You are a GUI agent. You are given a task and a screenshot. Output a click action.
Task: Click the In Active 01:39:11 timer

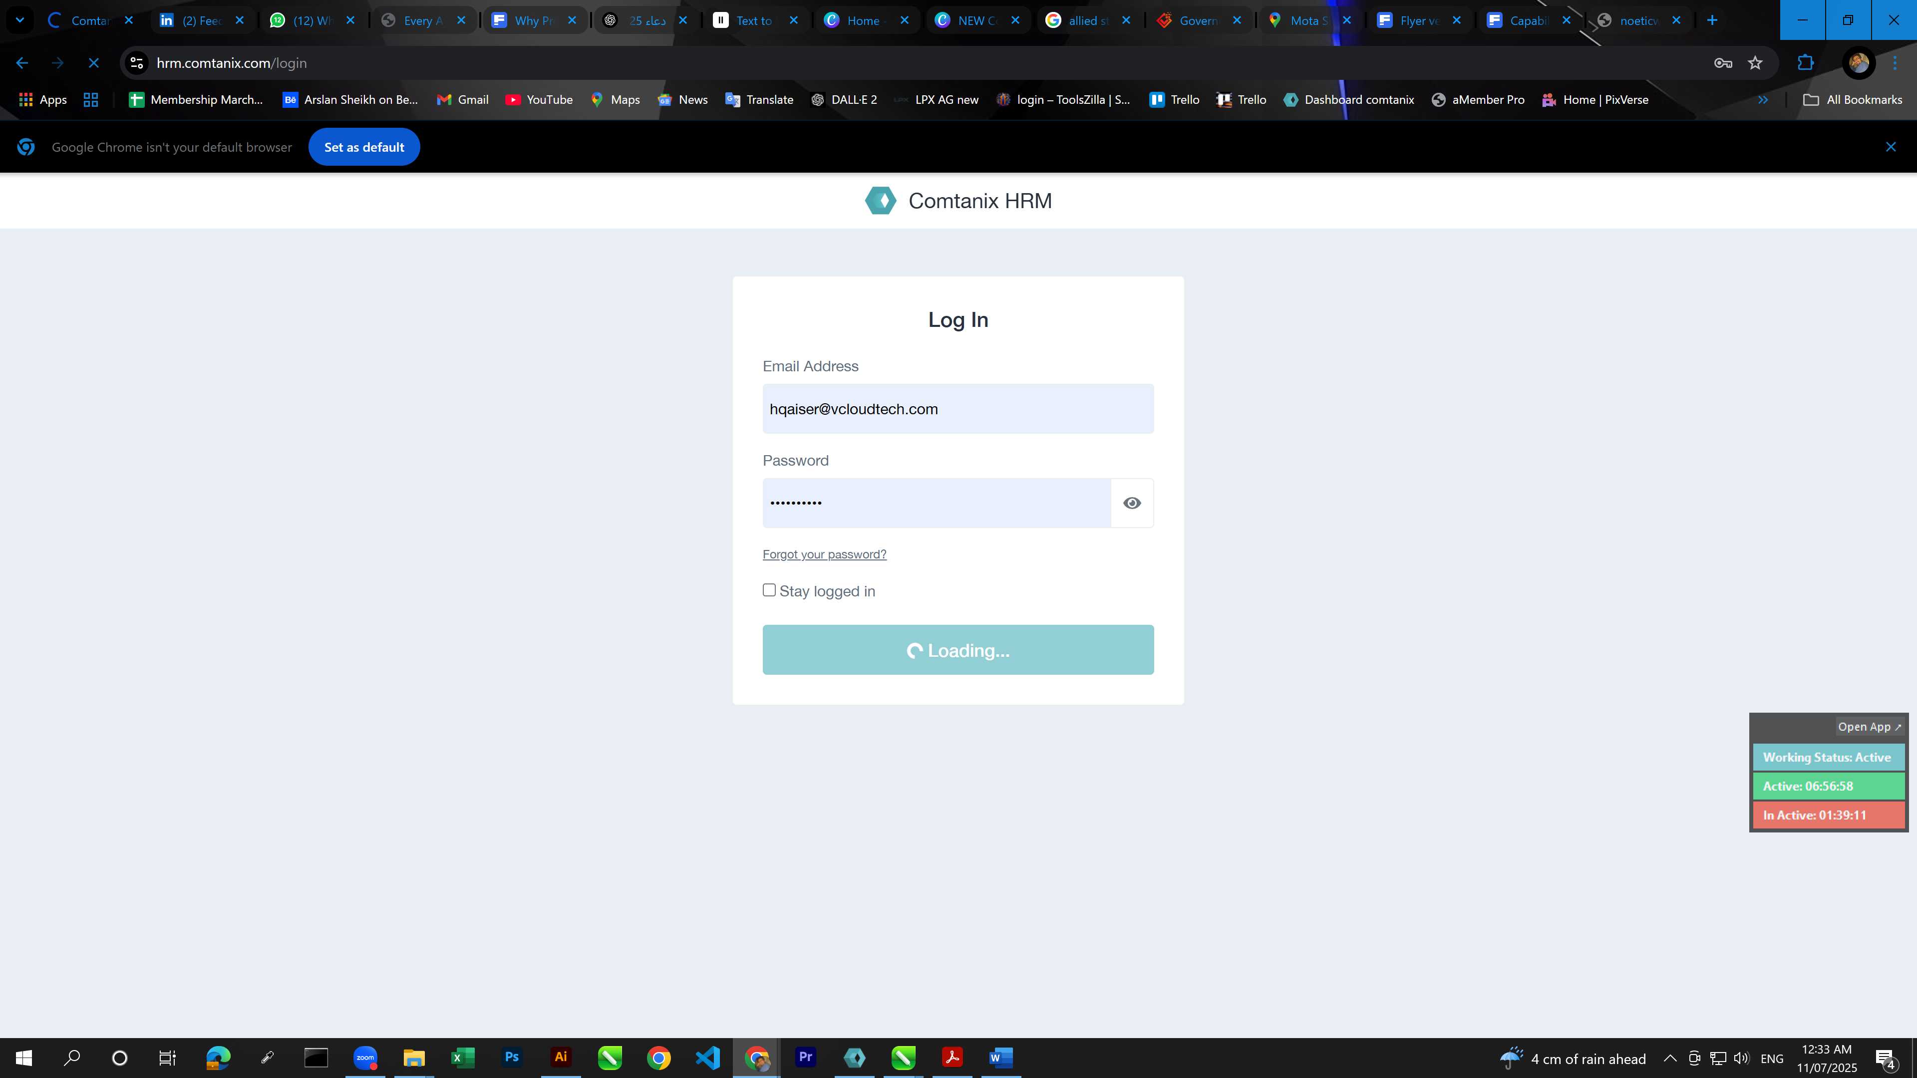(x=1829, y=815)
